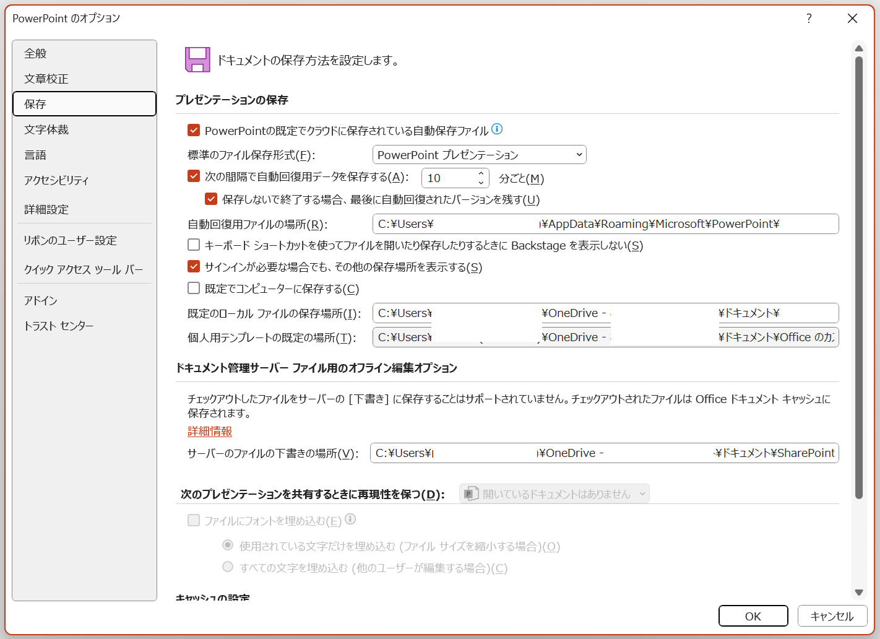Open the アクセシビリティ category
This screenshot has width=880, height=639.
[84, 180]
